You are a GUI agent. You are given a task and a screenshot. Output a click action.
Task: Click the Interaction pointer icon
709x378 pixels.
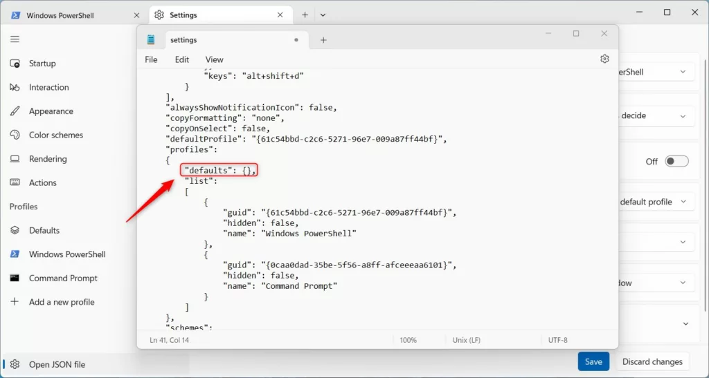point(15,88)
